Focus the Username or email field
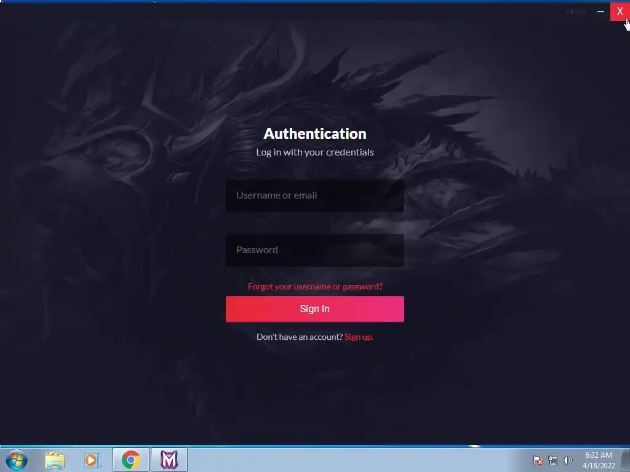 [314, 195]
